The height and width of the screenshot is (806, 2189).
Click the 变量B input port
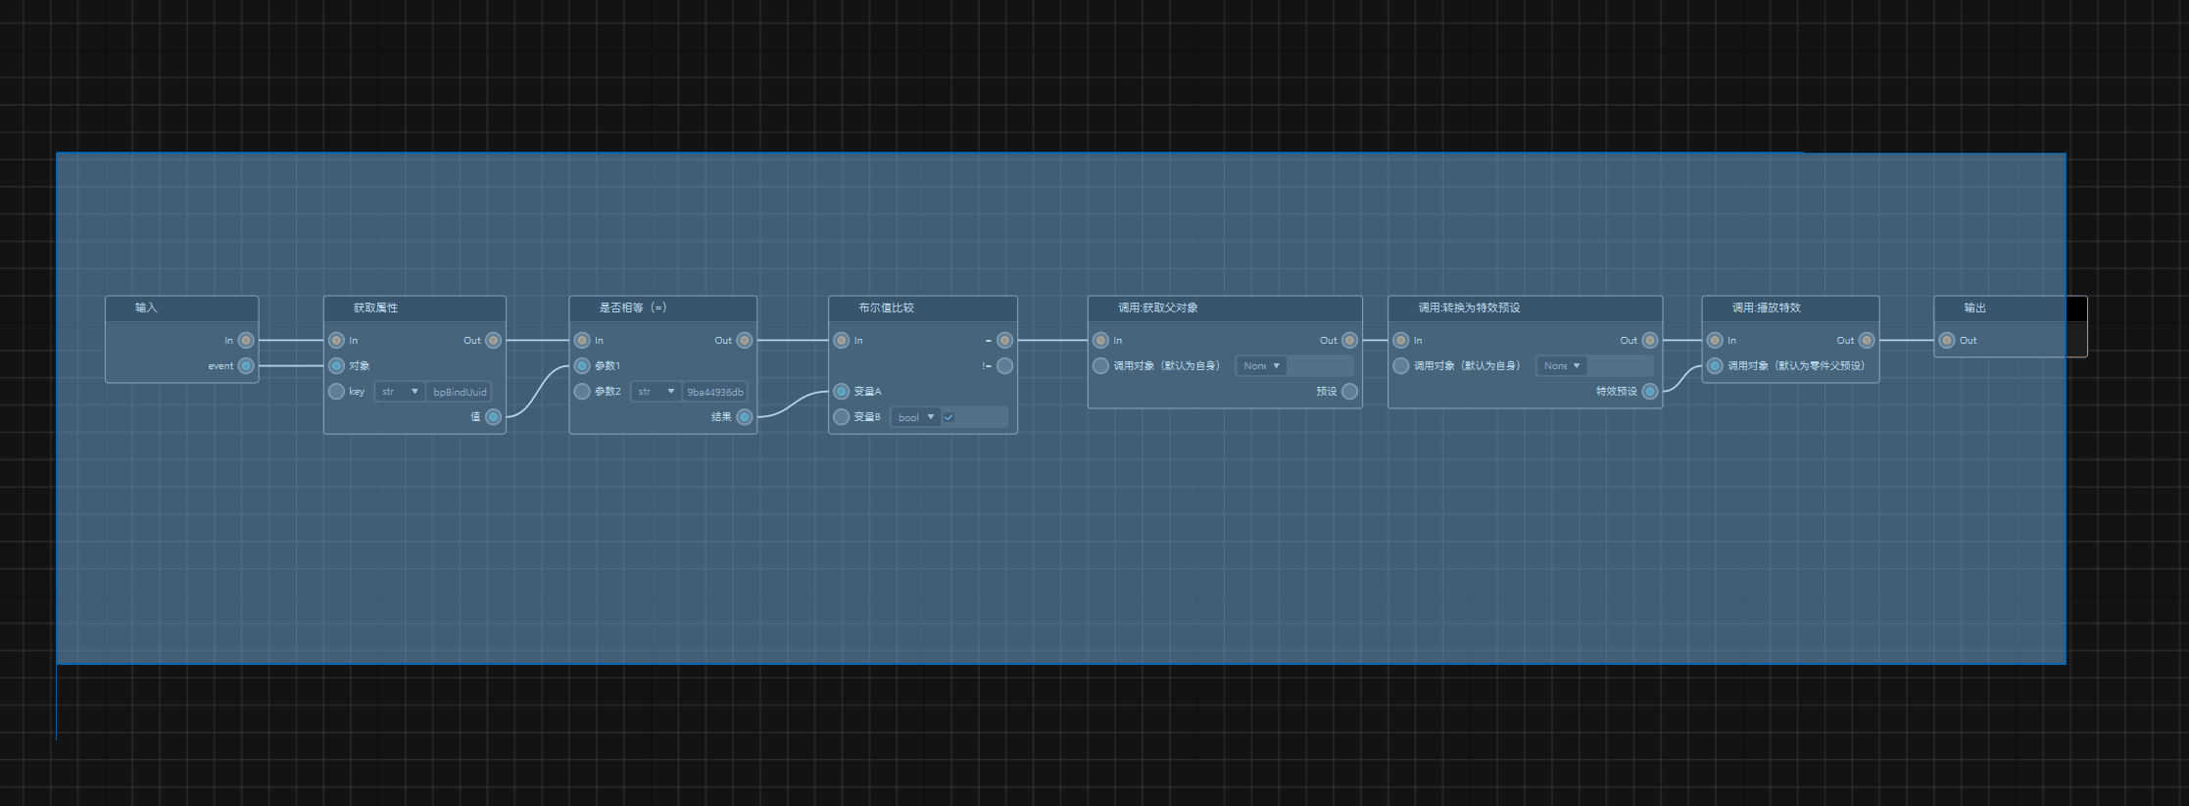(842, 416)
